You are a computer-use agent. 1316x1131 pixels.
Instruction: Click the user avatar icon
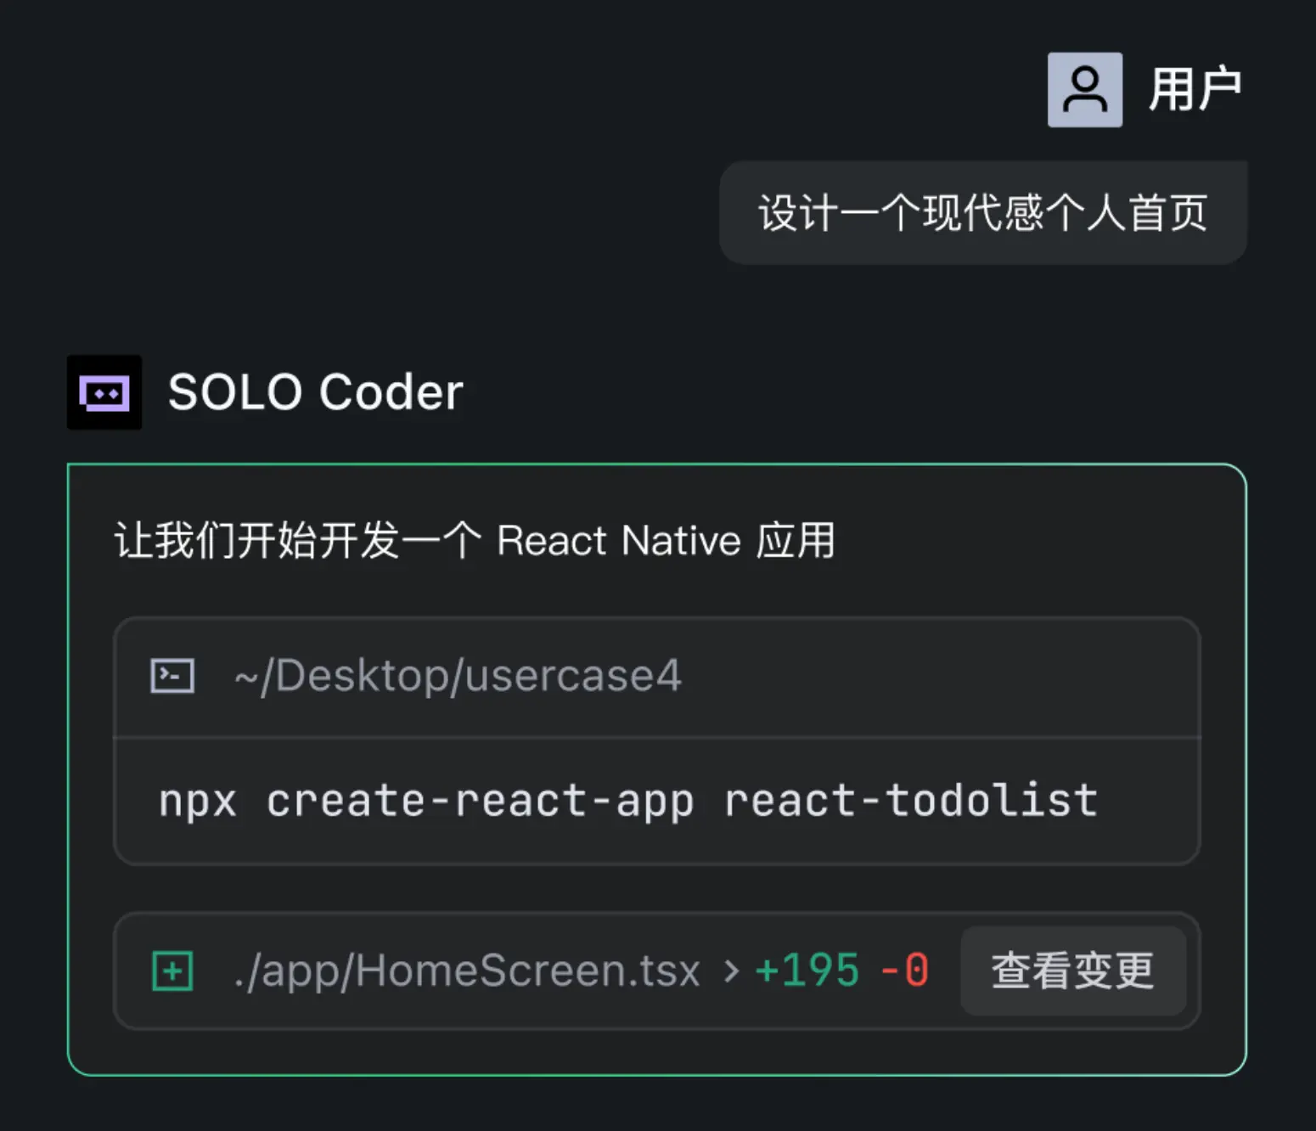pyautogui.click(x=1084, y=90)
